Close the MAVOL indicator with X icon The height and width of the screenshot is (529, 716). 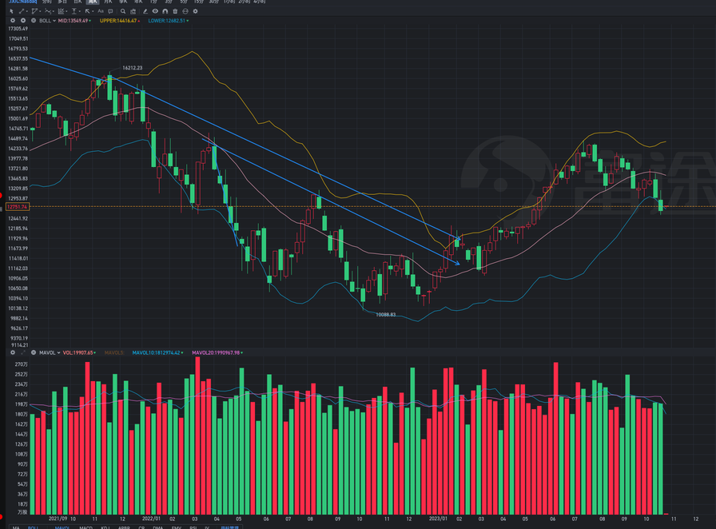point(34,352)
